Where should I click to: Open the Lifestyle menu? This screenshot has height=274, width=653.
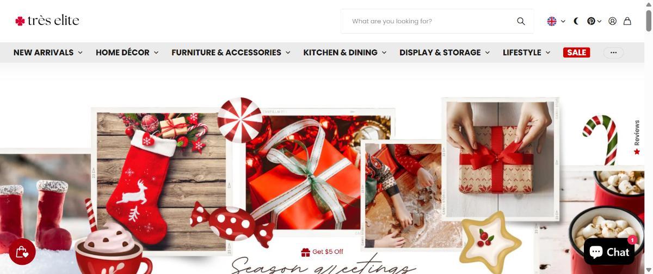pos(526,53)
